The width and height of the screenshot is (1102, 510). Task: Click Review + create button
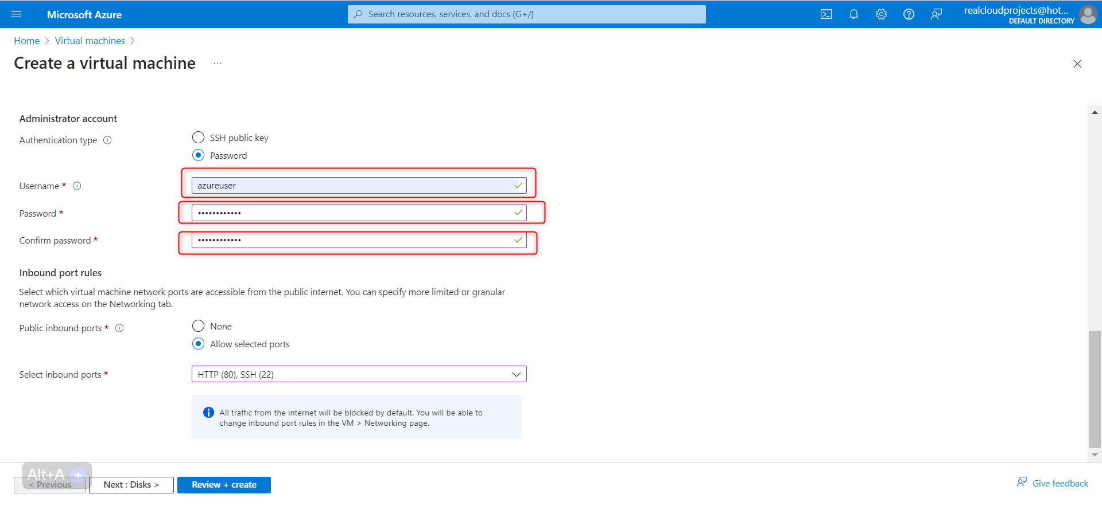pos(224,485)
